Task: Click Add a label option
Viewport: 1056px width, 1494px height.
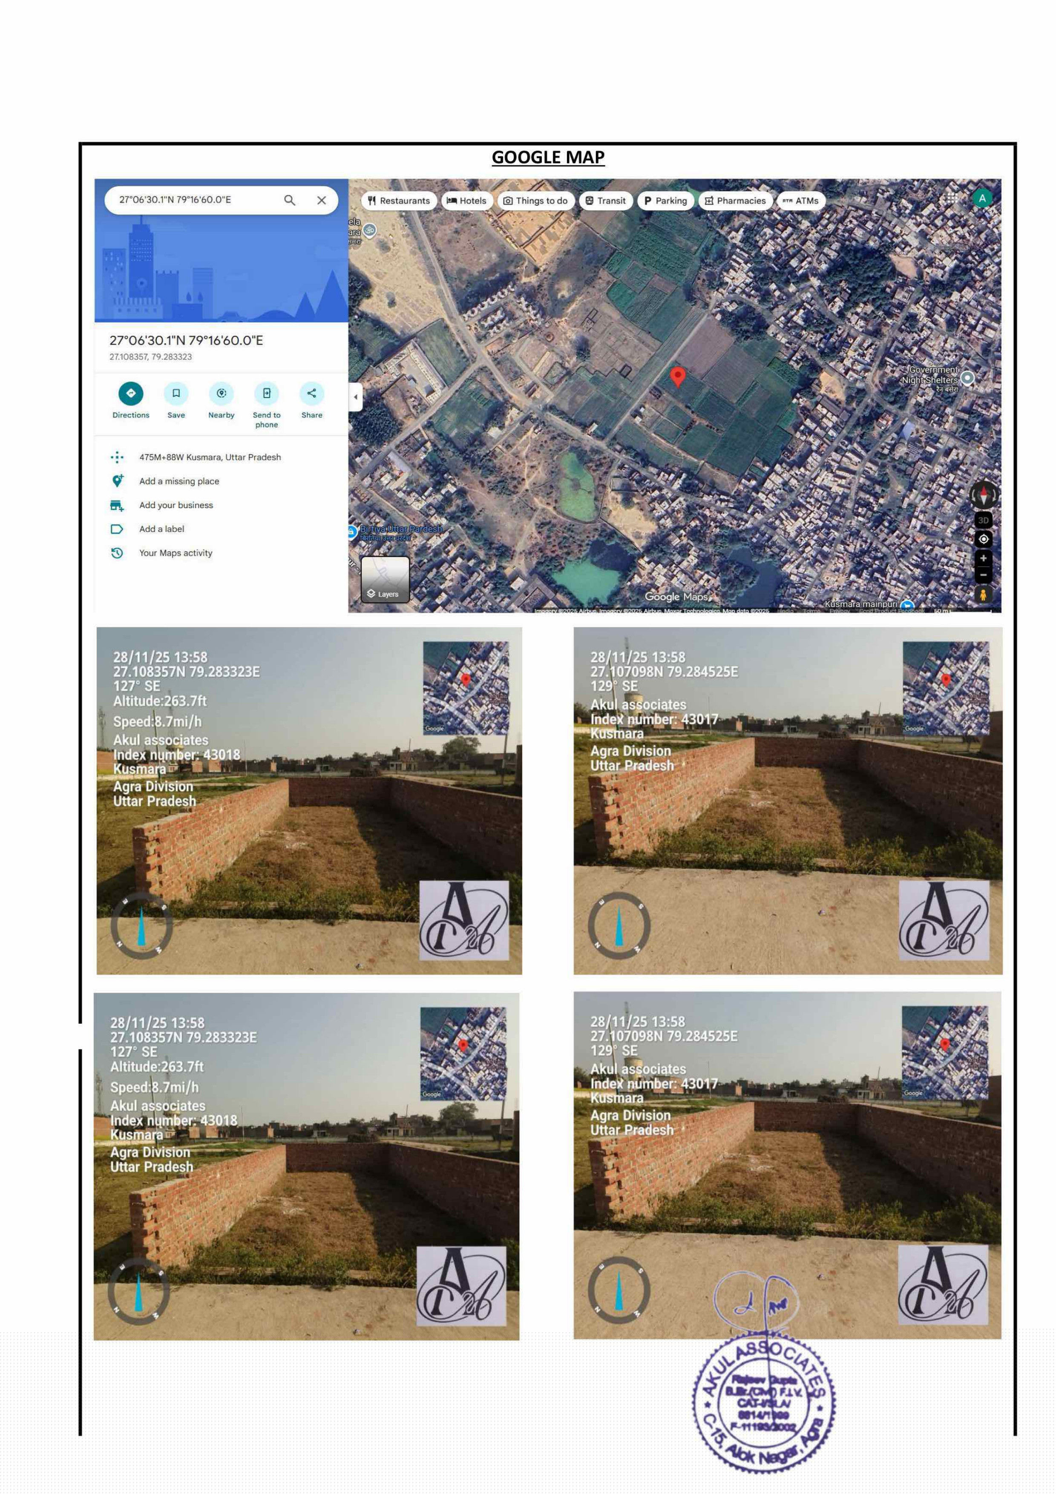Action: 161,529
